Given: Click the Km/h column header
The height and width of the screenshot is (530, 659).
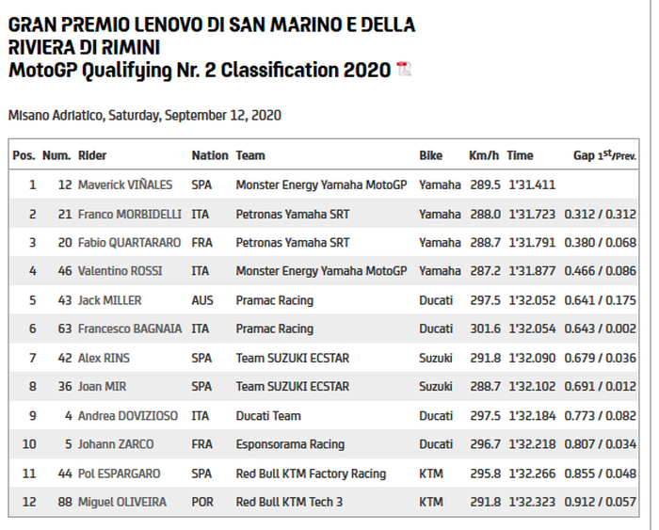Looking at the screenshot, I should pyautogui.click(x=483, y=155).
